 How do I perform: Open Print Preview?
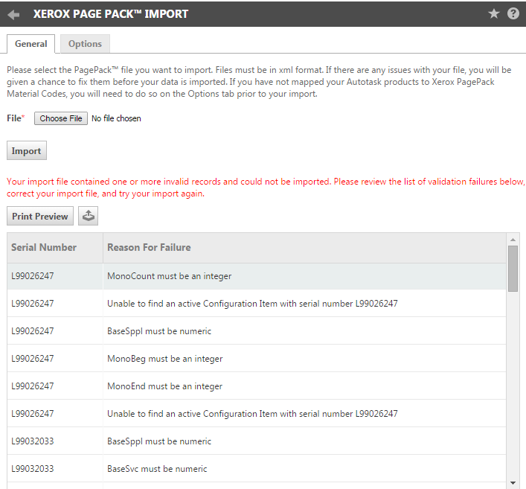(40, 216)
